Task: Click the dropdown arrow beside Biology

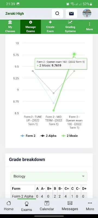Action: pos(83,176)
